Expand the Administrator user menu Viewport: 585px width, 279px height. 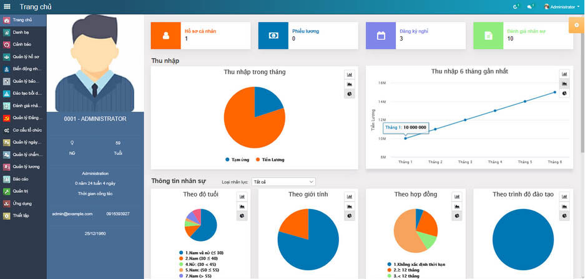tap(561, 7)
